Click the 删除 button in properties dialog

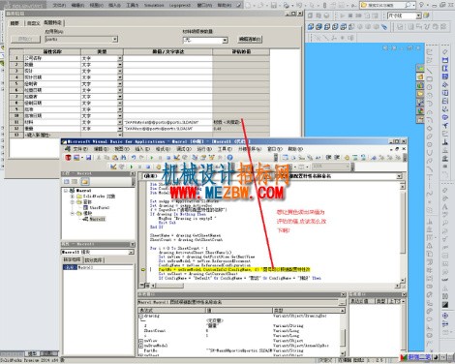[x=25, y=39]
